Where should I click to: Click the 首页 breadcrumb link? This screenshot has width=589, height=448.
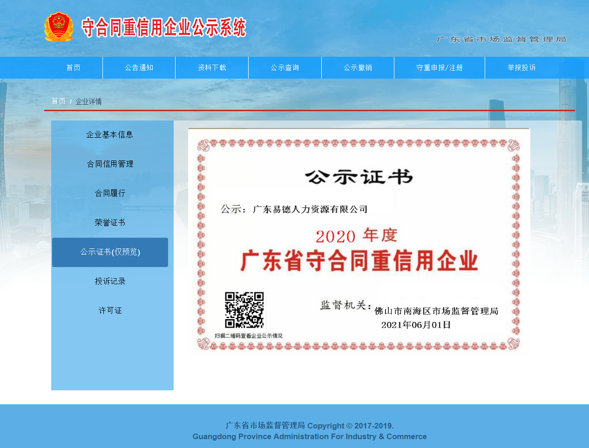coord(58,101)
